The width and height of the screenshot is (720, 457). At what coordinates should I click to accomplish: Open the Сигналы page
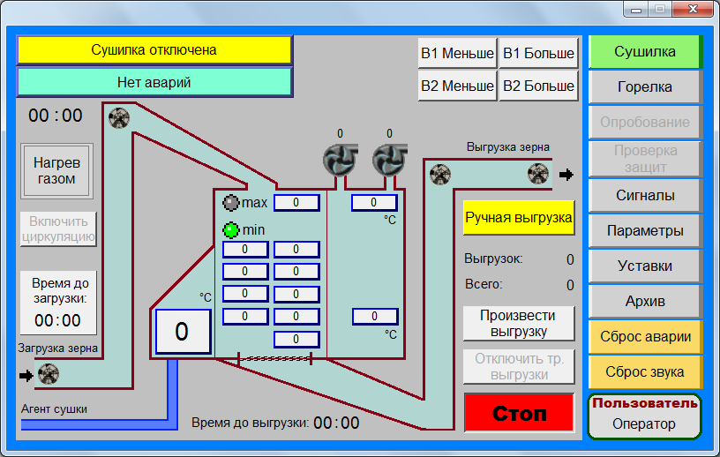(645, 196)
